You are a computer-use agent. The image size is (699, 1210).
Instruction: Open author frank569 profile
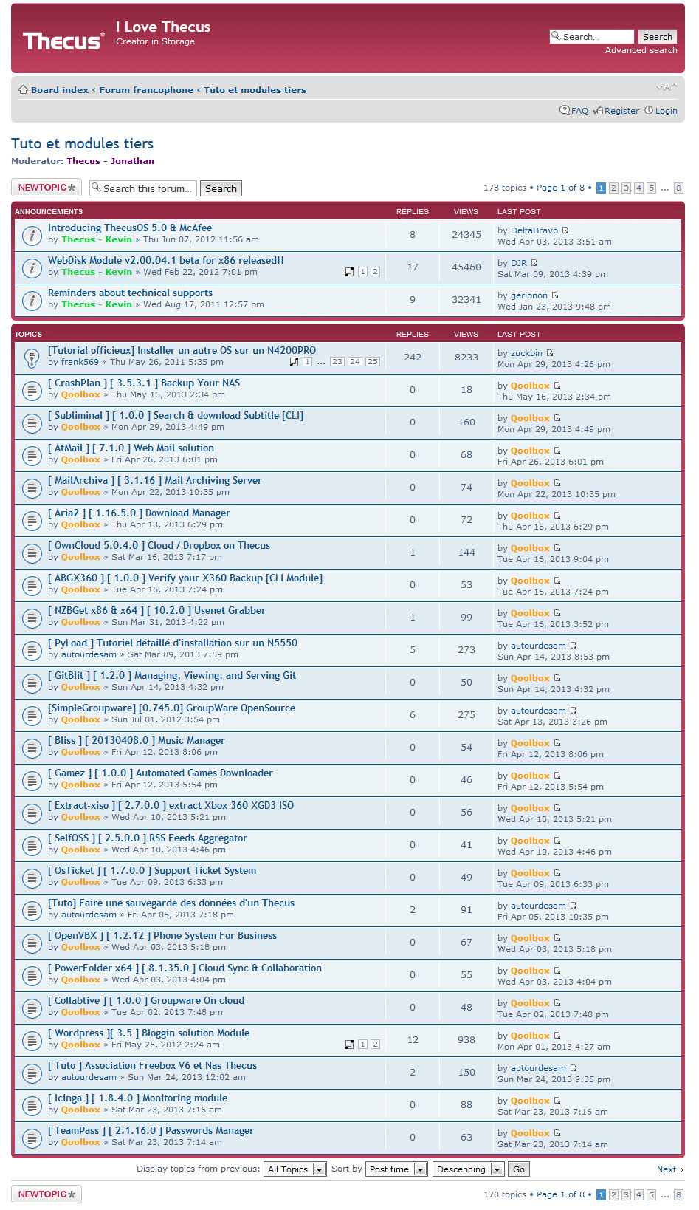80,362
